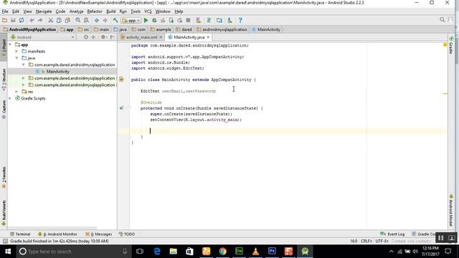
Task: Click the Save All toolbar icon
Action: click(13, 21)
